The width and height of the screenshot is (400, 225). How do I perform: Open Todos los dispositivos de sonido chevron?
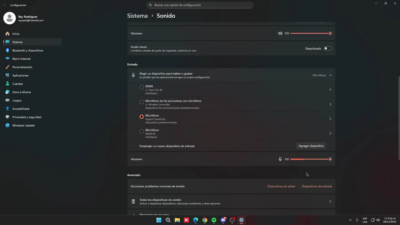[x=330, y=202]
